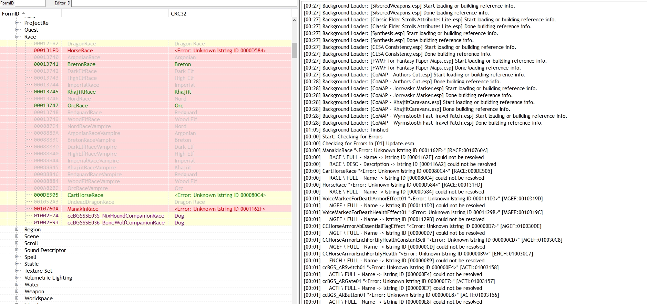
Task: Click the FormID filter input field
Action: pos(30,3)
